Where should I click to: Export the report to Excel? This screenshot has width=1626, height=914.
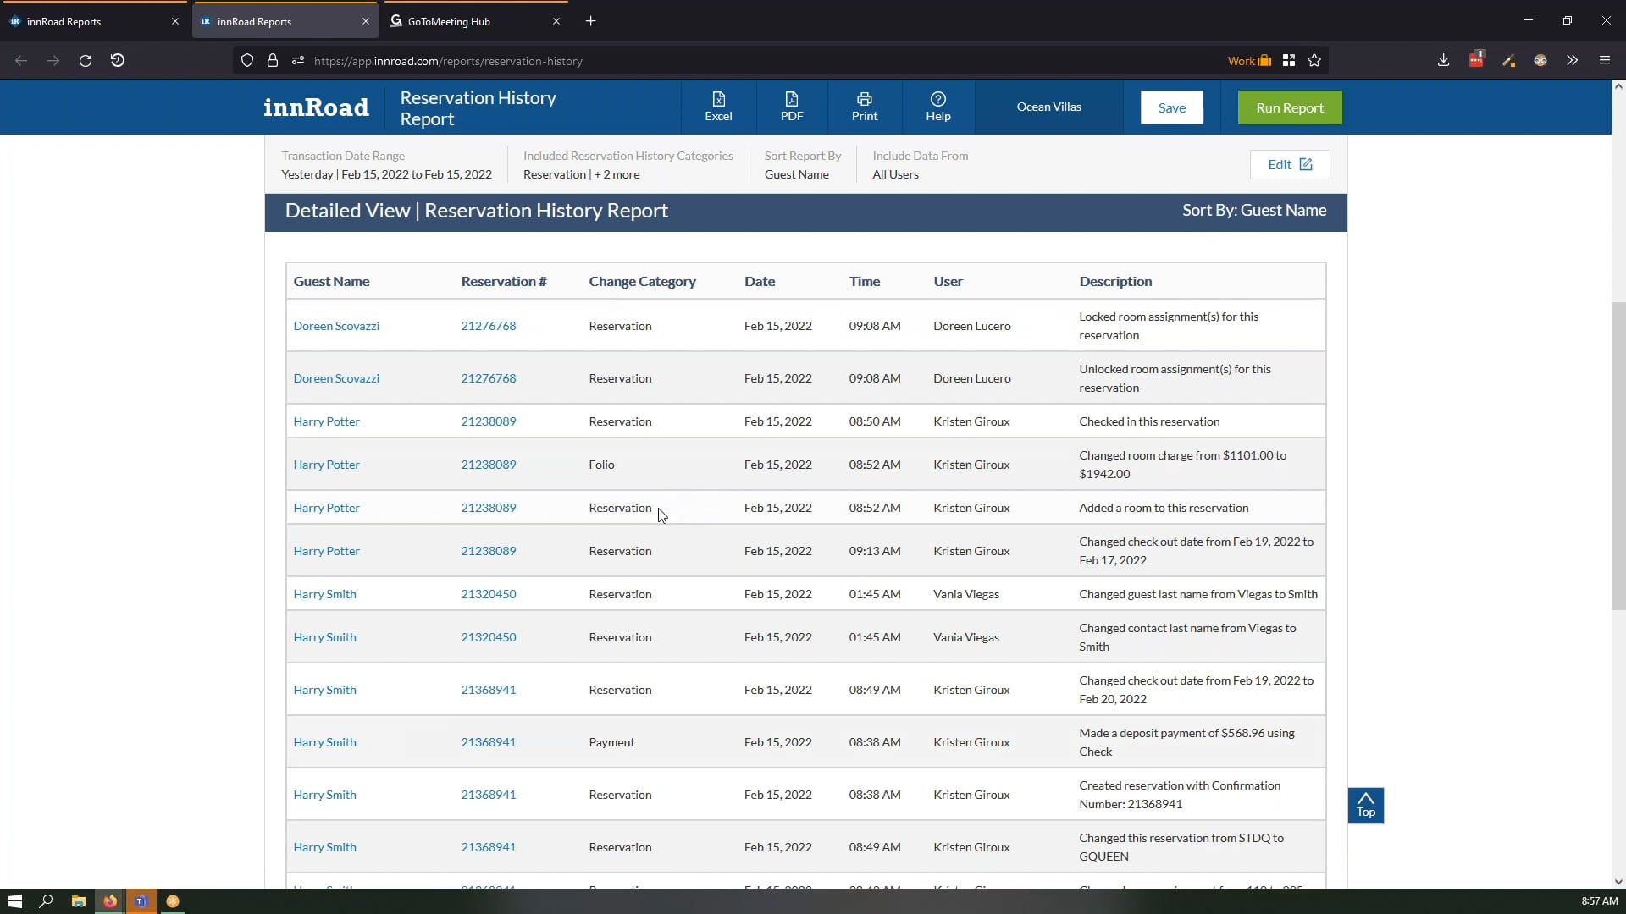tap(718, 107)
